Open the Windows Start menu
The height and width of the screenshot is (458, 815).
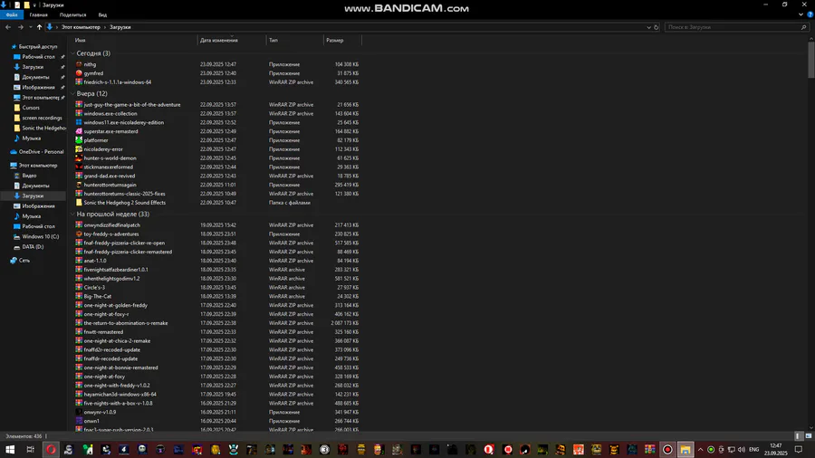click(x=10, y=450)
